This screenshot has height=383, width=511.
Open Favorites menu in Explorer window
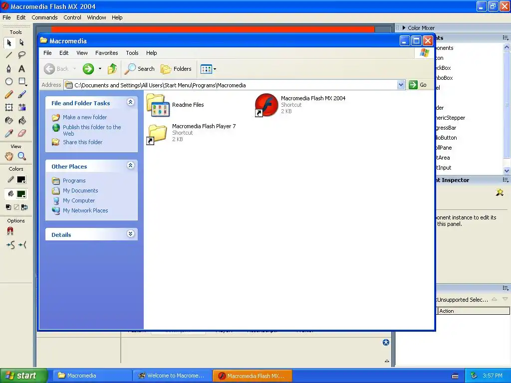point(107,53)
